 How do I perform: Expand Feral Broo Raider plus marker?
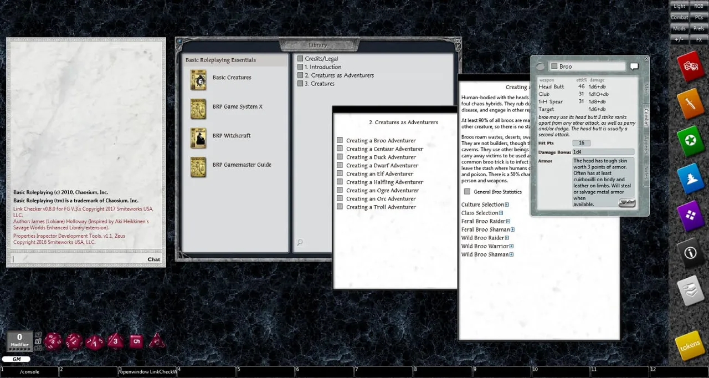(508, 222)
